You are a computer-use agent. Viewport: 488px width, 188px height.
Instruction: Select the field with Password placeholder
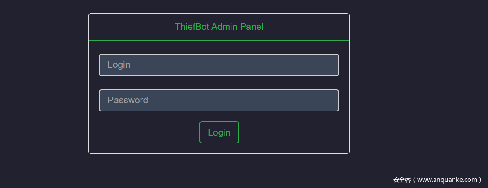tap(219, 100)
